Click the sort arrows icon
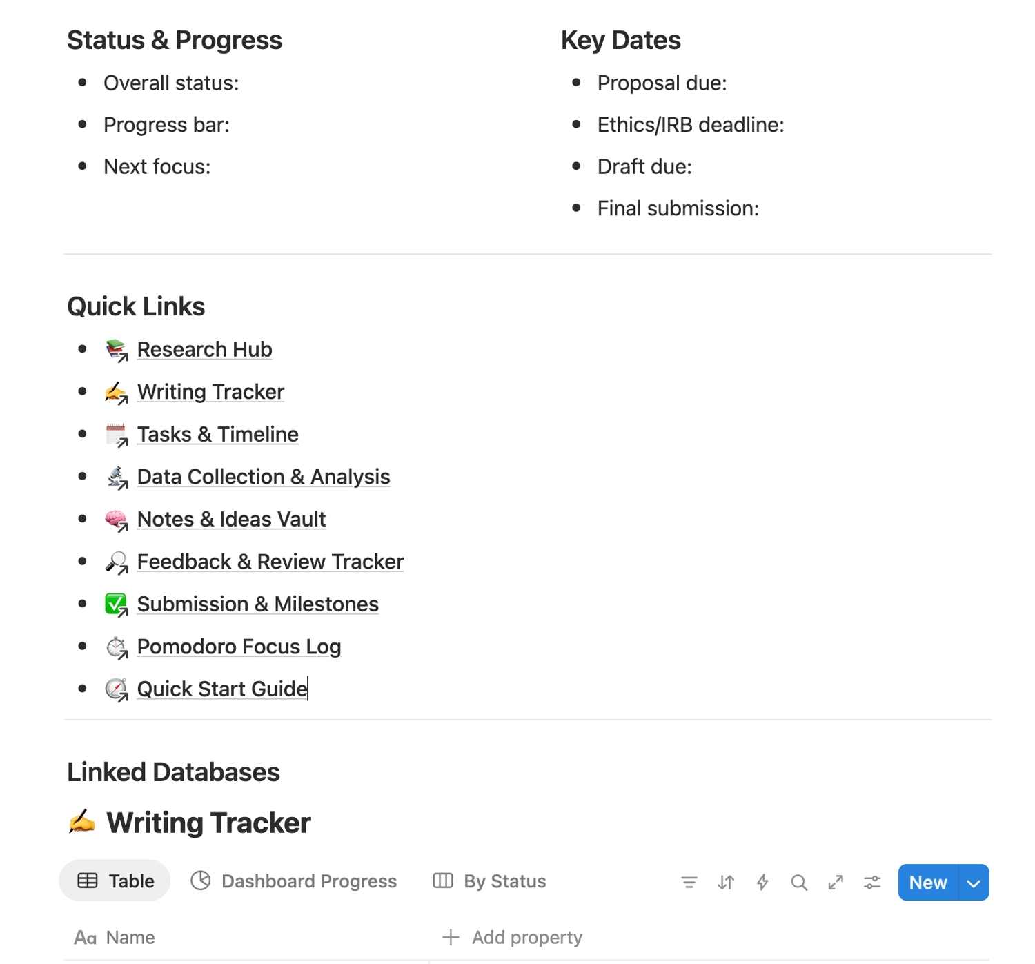Screen dimensions: 1035x964 coord(725,882)
